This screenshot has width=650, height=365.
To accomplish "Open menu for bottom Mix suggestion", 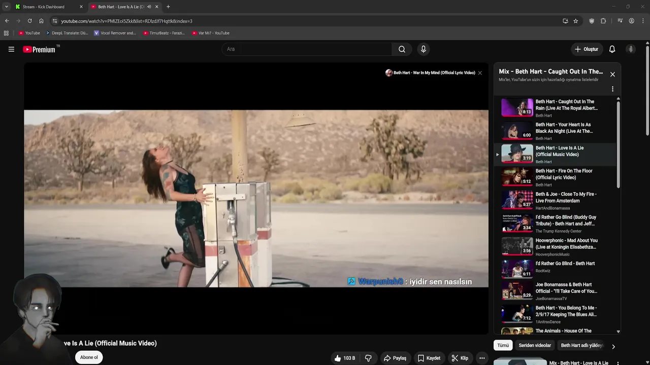I will coord(617,363).
